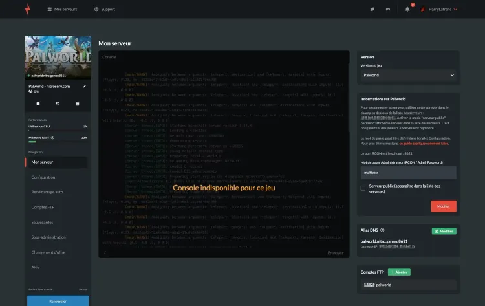485x306 pixels.
Task: Open the Discord icon link
Action: 388,9
